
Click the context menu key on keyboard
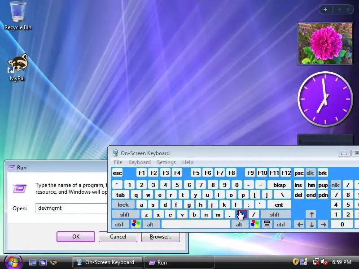click(x=267, y=225)
